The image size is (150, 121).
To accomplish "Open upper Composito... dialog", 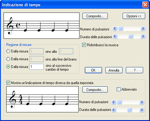I will (95, 16).
